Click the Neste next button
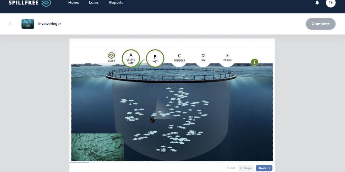The height and width of the screenshot is (172, 345). (264, 168)
